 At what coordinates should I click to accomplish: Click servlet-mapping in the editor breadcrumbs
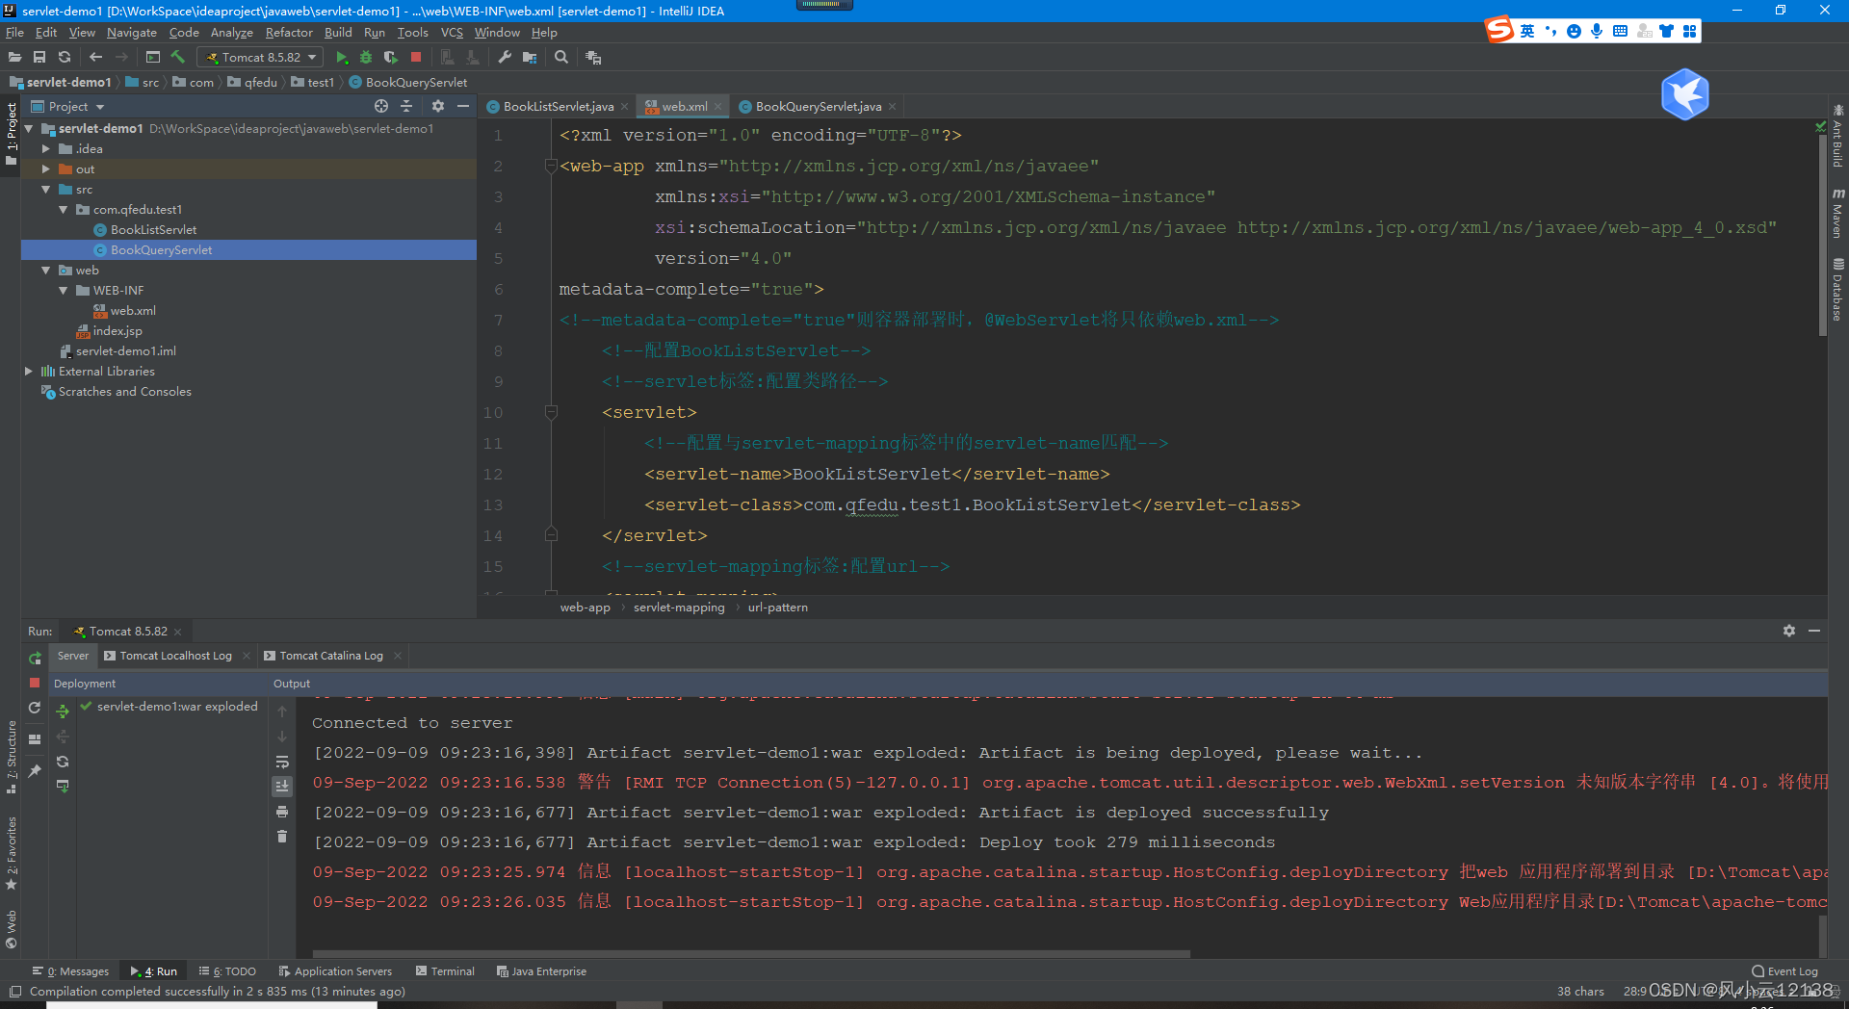click(x=679, y=607)
